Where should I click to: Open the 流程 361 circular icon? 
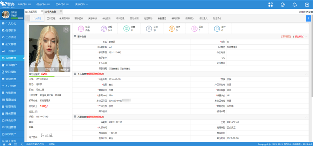(104, 29)
